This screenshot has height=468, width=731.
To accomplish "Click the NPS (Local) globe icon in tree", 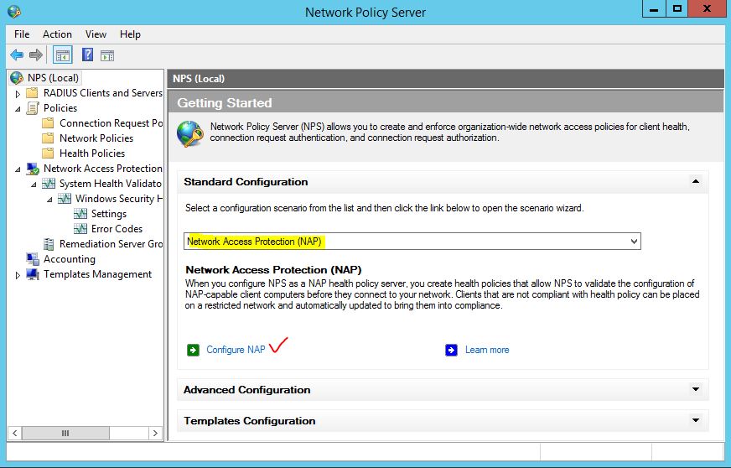I will click(x=16, y=77).
